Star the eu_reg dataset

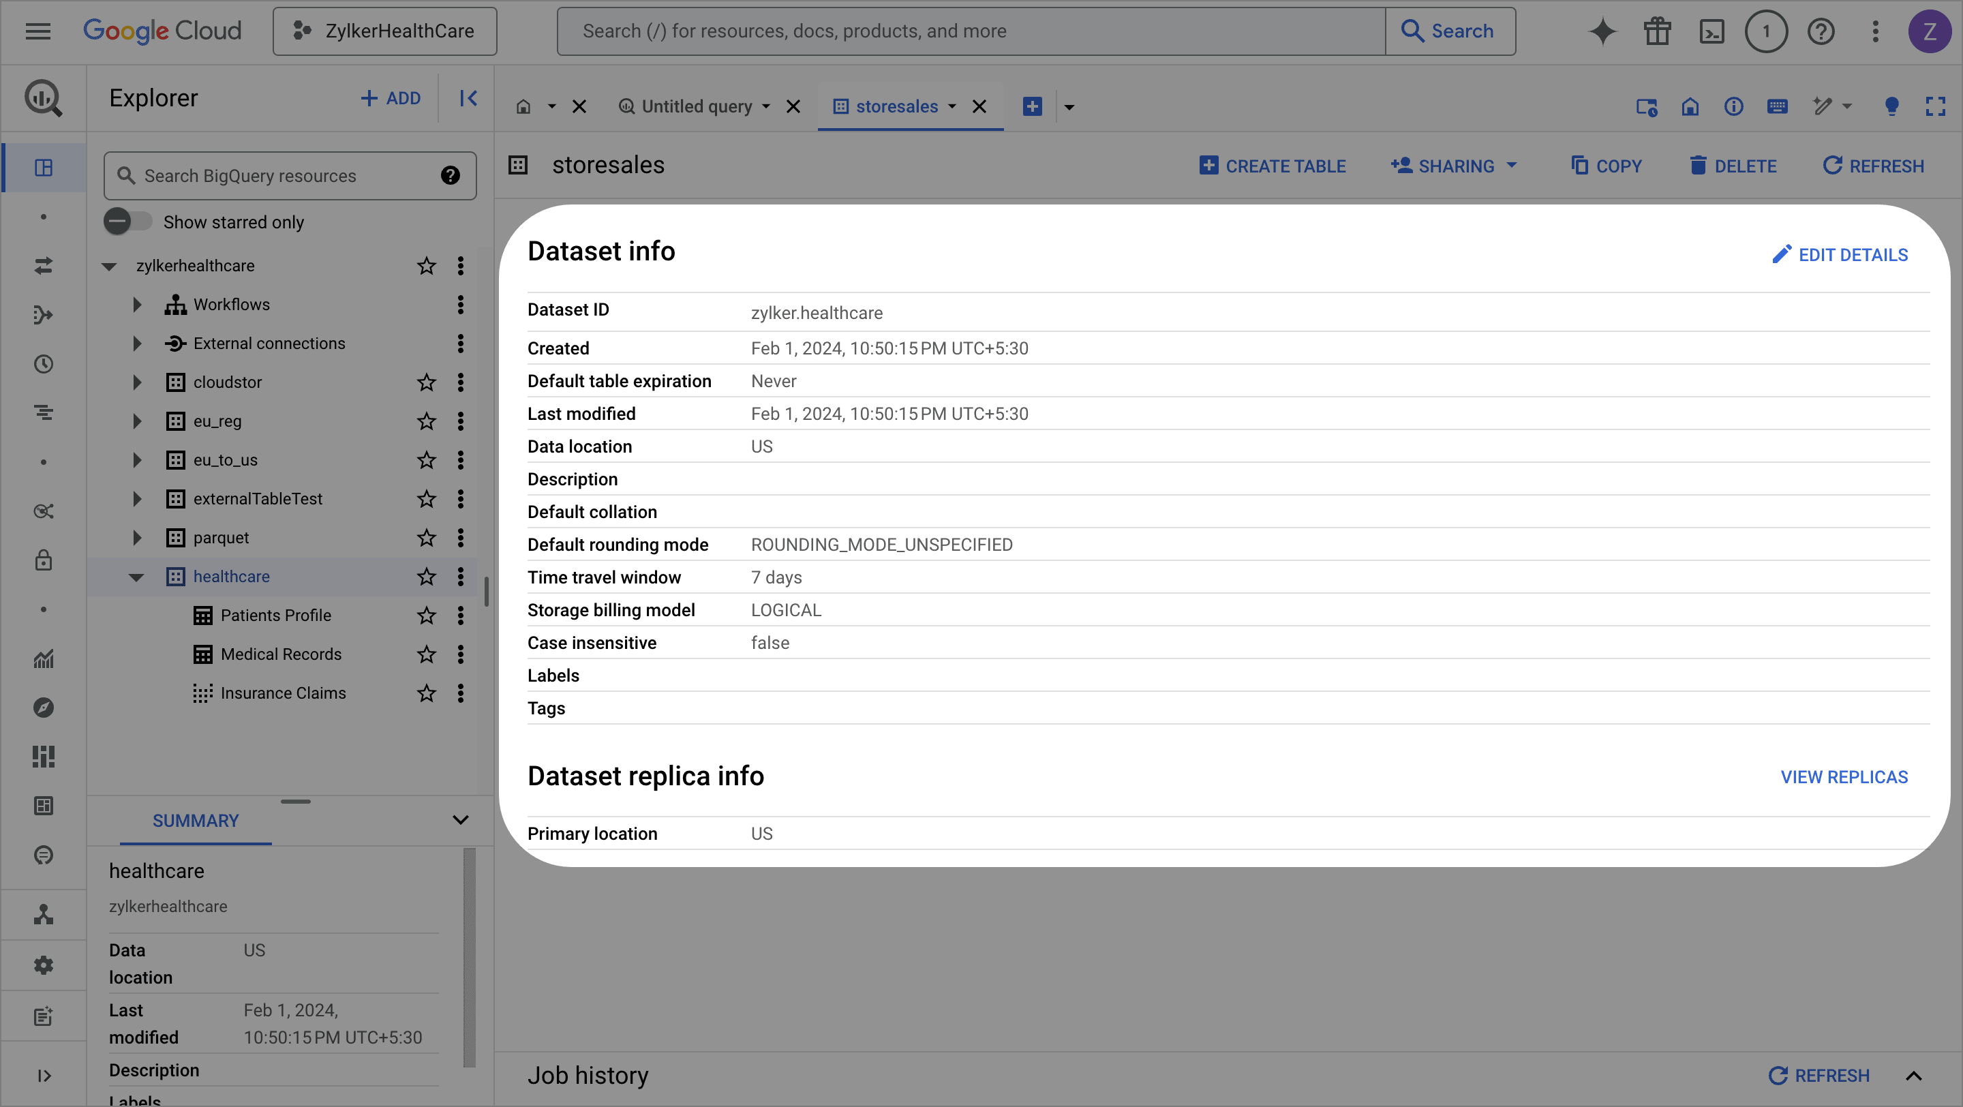(x=426, y=421)
